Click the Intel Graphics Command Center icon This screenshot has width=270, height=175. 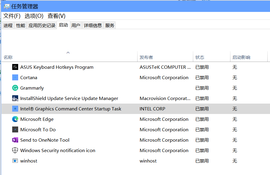[15, 109]
